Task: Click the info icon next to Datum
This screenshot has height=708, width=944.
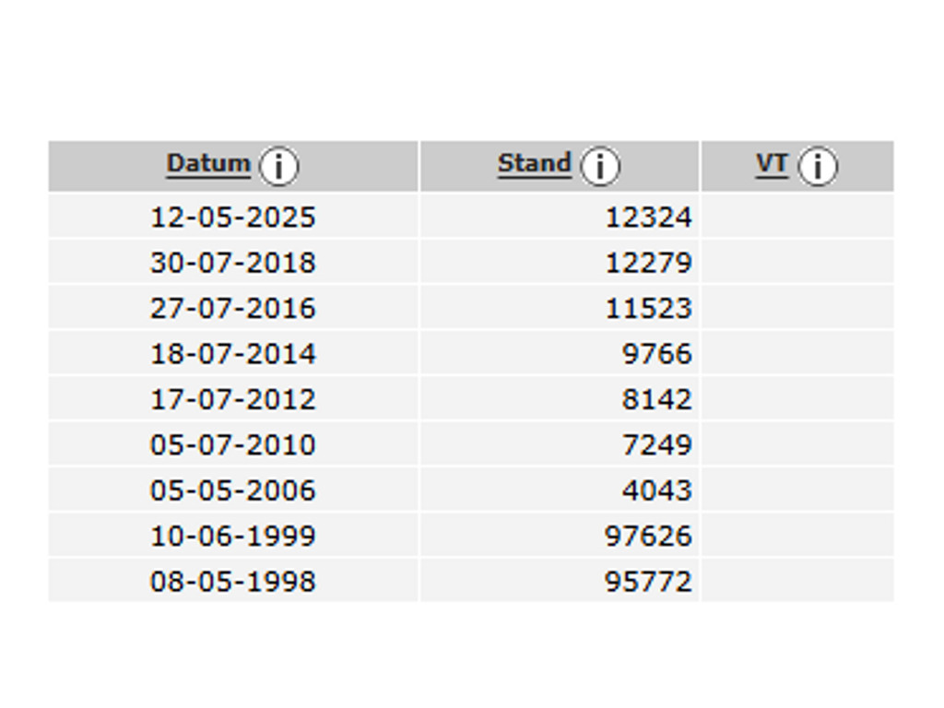Action: 278,166
